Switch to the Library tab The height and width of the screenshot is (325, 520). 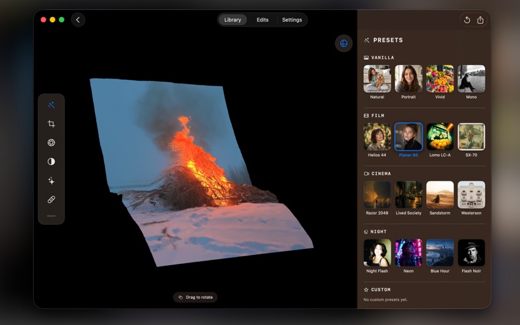click(233, 20)
